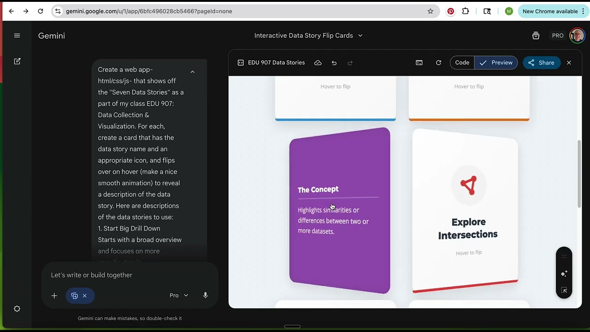Viewport: 590px width, 332px height.
Task: Start a new chat with the compose icon
Action: pyautogui.click(x=17, y=61)
